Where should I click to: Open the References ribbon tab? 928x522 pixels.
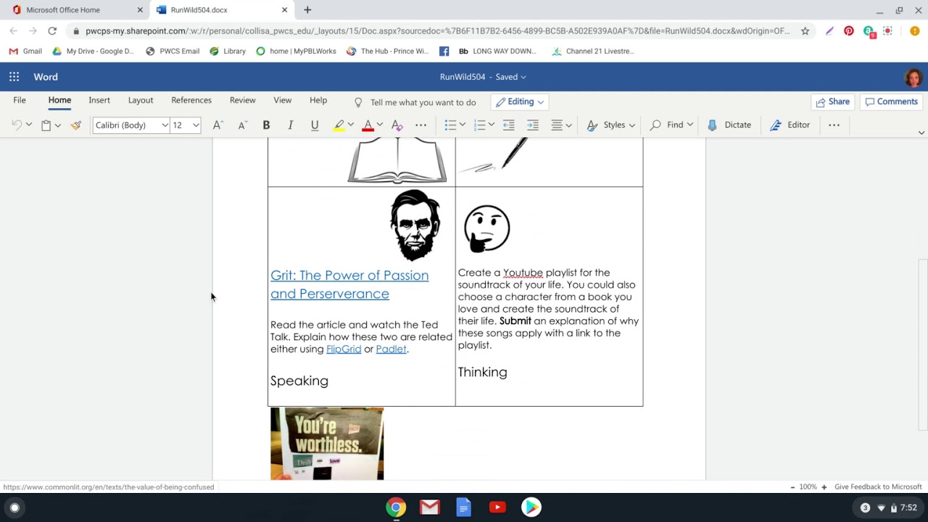pyautogui.click(x=191, y=101)
